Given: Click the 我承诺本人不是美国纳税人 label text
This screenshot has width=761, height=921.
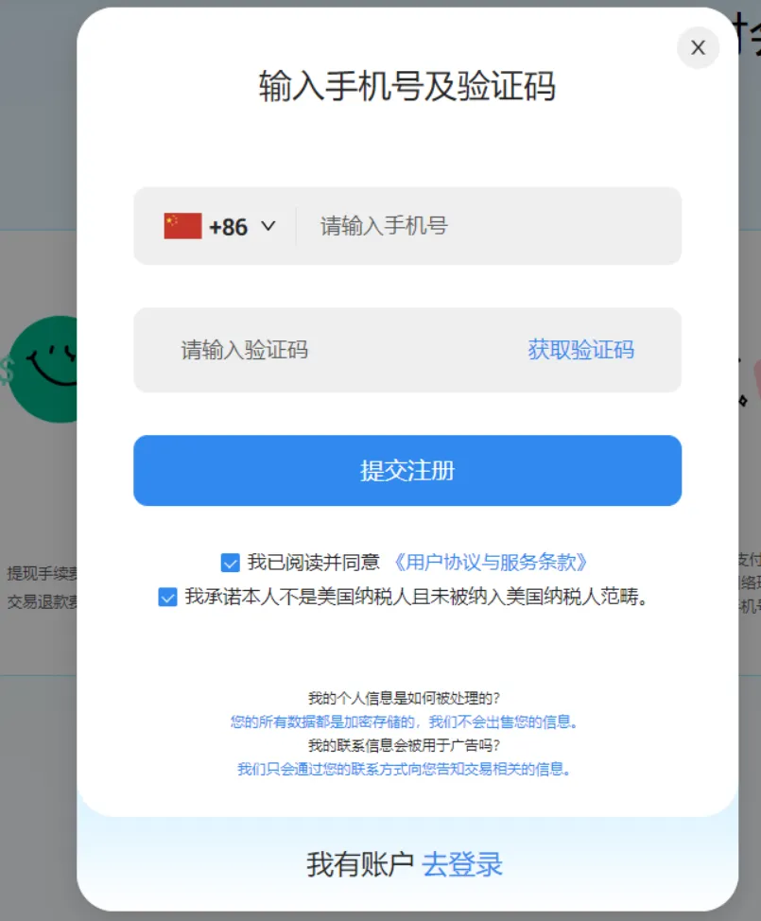Looking at the screenshot, I should tap(416, 597).
